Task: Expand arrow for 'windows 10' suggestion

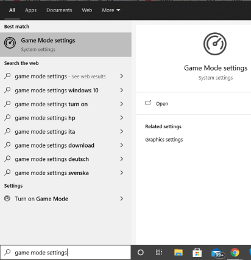Action: point(122,90)
